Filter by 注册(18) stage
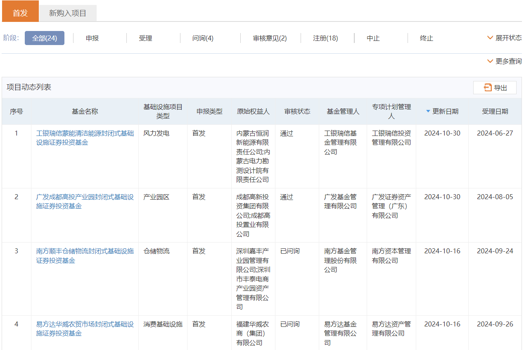The image size is (524, 350). tap(325, 38)
